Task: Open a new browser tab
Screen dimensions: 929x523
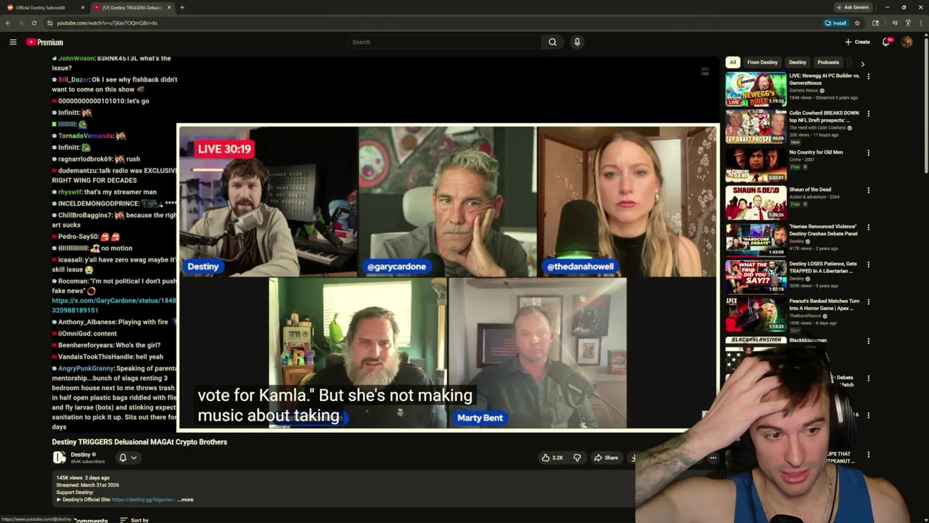Action: click(182, 7)
